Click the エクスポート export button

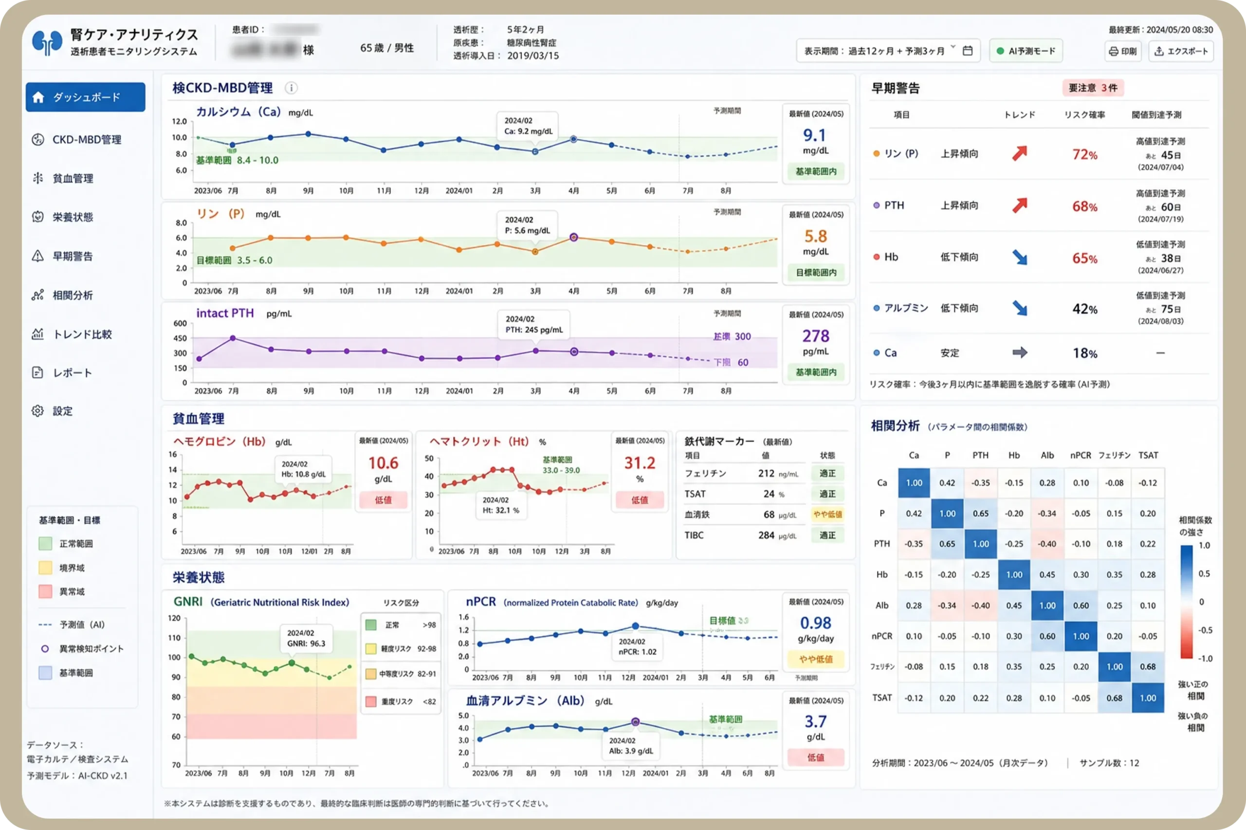click(1181, 51)
